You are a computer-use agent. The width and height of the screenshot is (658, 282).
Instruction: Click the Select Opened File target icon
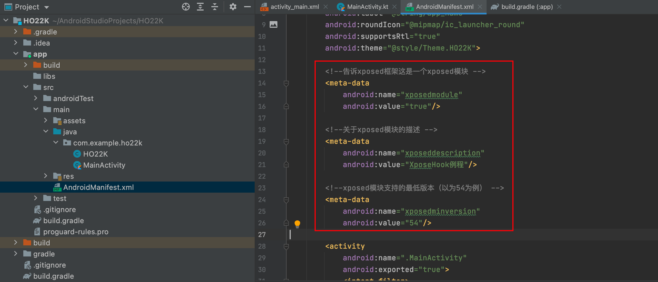[x=186, y=7]
